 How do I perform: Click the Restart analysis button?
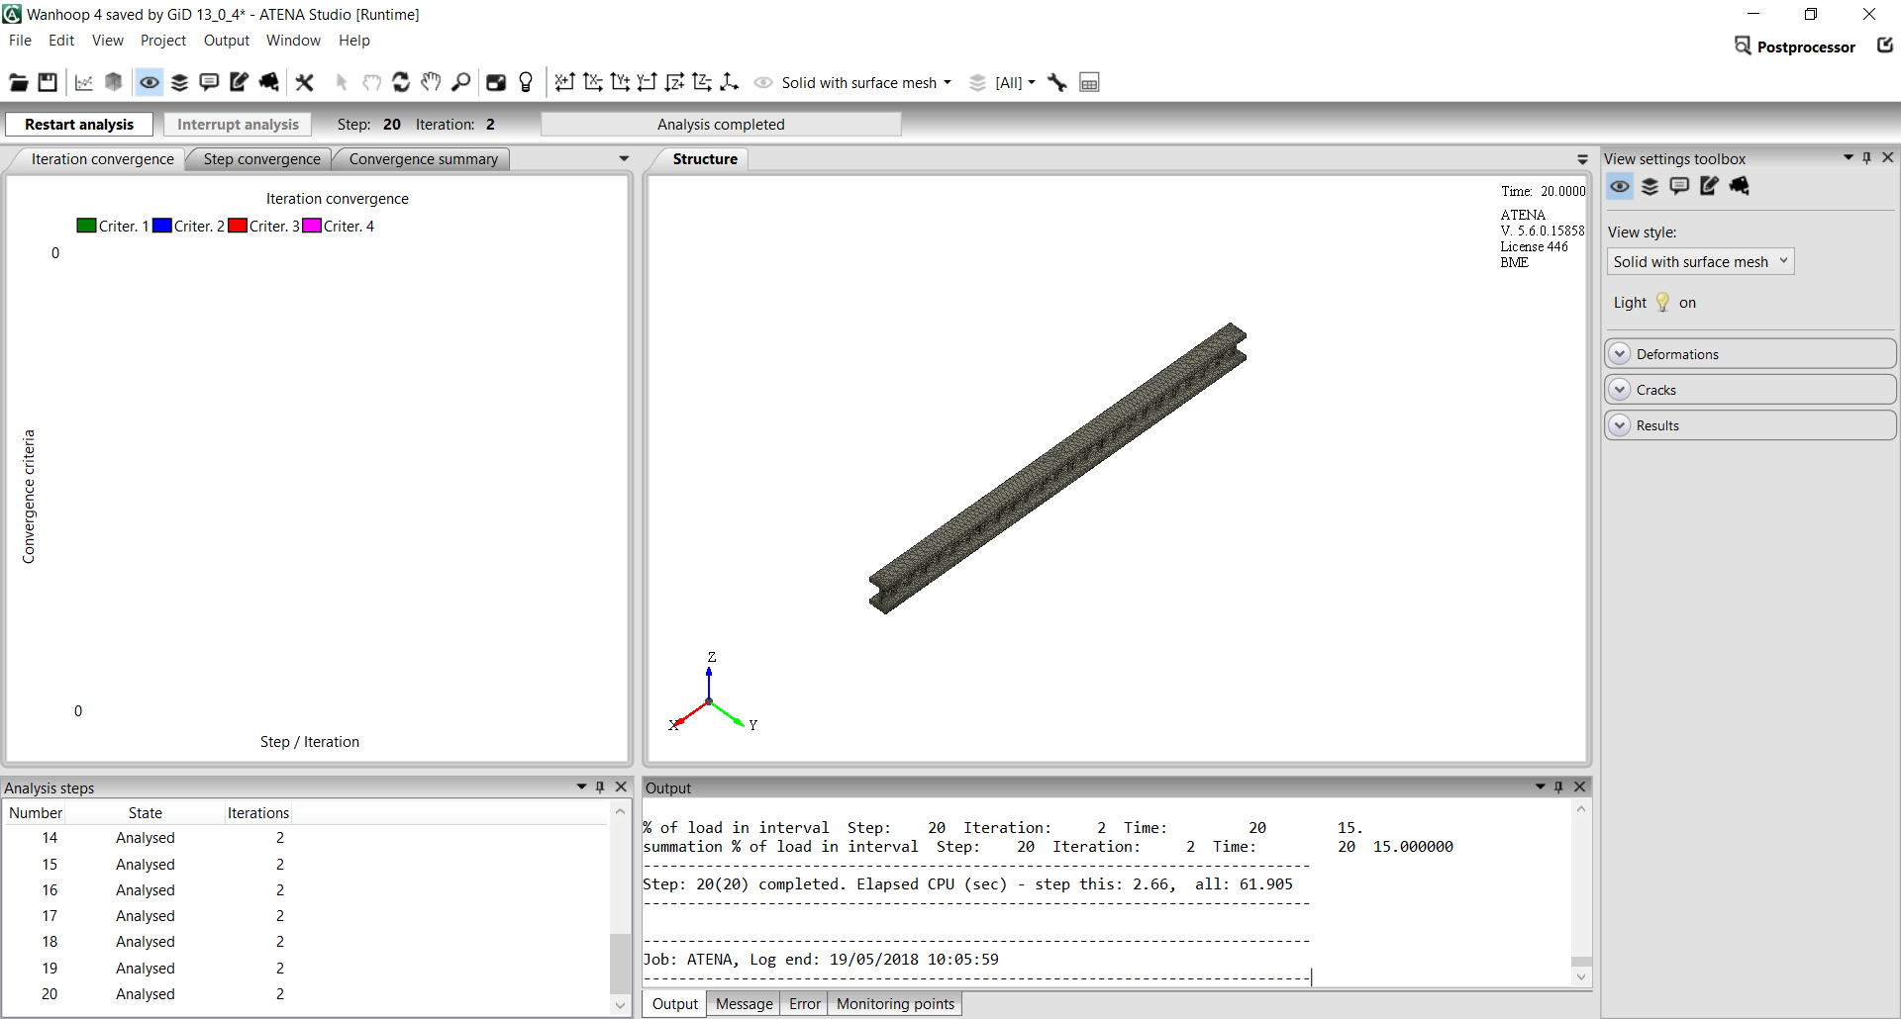79,125
